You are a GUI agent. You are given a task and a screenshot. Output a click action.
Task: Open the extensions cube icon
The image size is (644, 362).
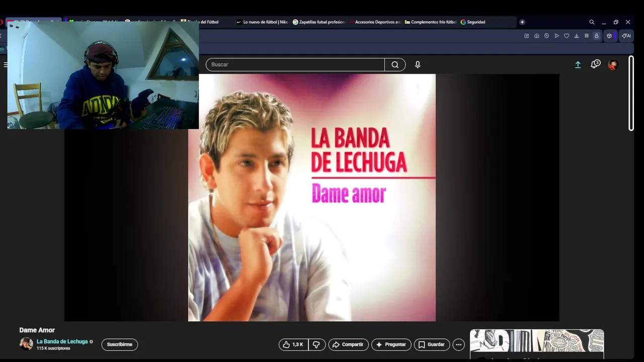click(609, 36)
